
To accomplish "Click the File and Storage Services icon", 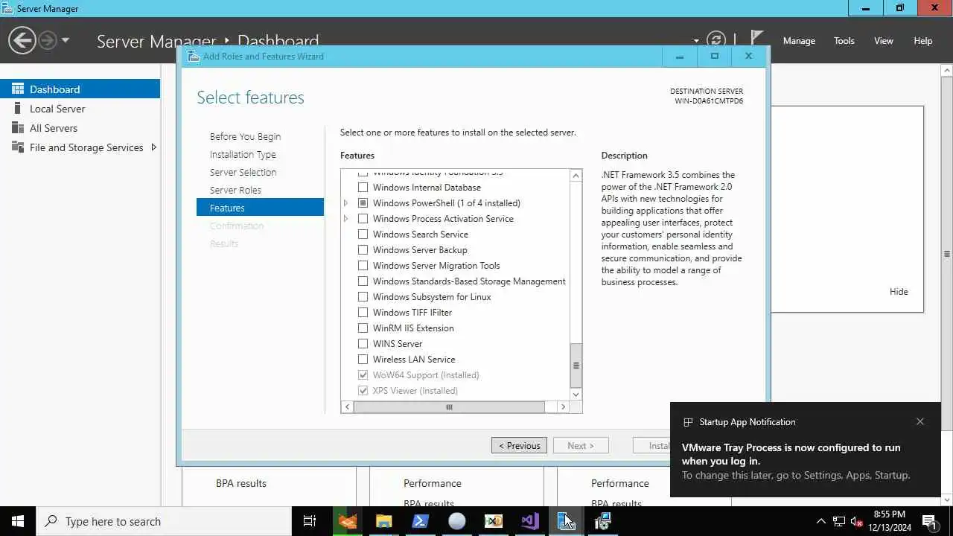I will (18, 147).
